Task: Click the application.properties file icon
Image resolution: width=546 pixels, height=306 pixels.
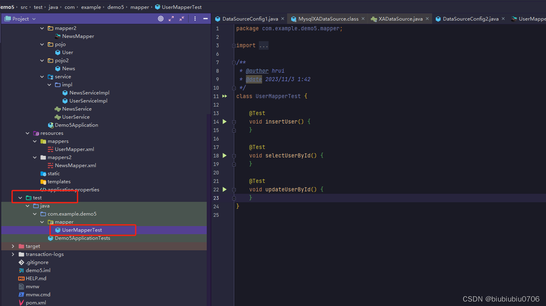Action: tap(43, 190)
